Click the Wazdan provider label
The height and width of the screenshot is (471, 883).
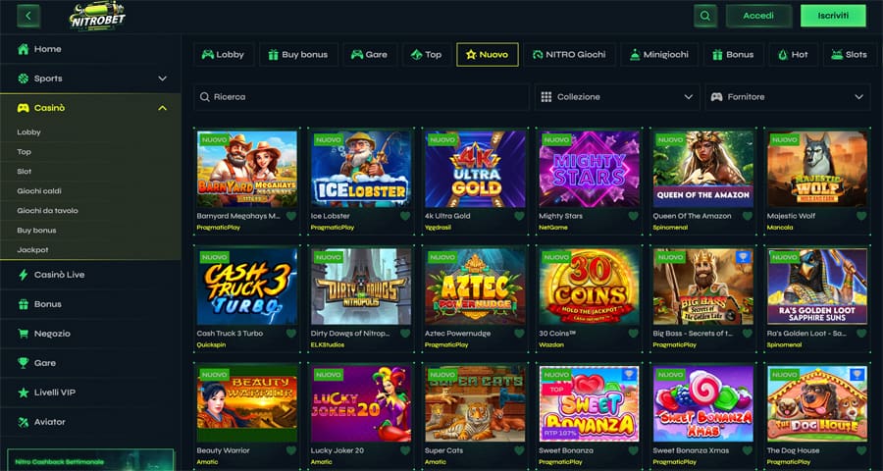[x=550, y=344]
